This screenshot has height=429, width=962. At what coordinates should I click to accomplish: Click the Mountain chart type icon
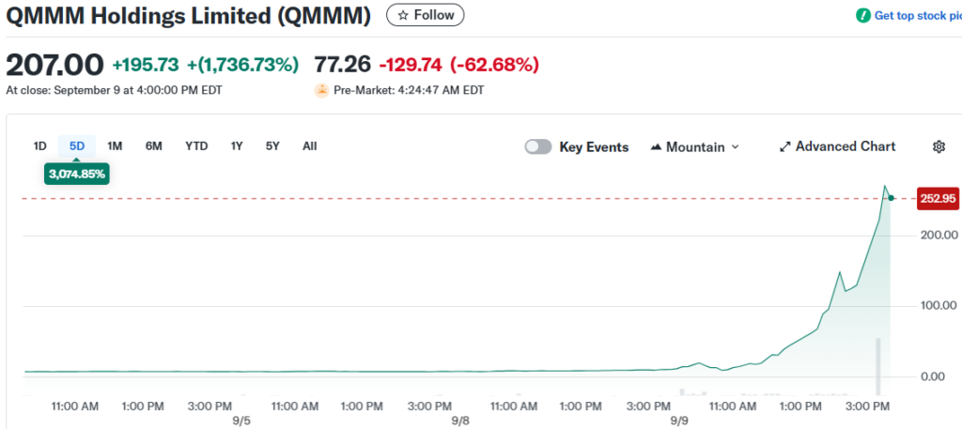(656, 147)
